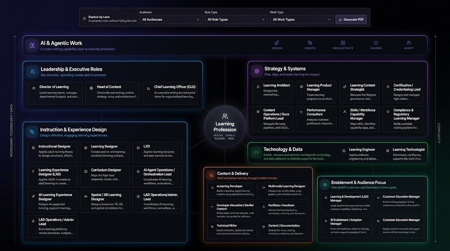Screen dimensions: 450x251
Task: Open the Learning Architect card
Action: [x=272, y=92]
